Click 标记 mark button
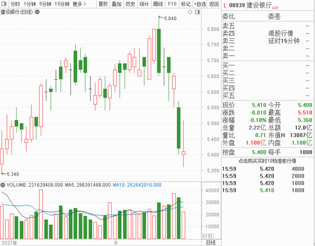The height and width of the screenshot is (246, 315). (186, 4)
